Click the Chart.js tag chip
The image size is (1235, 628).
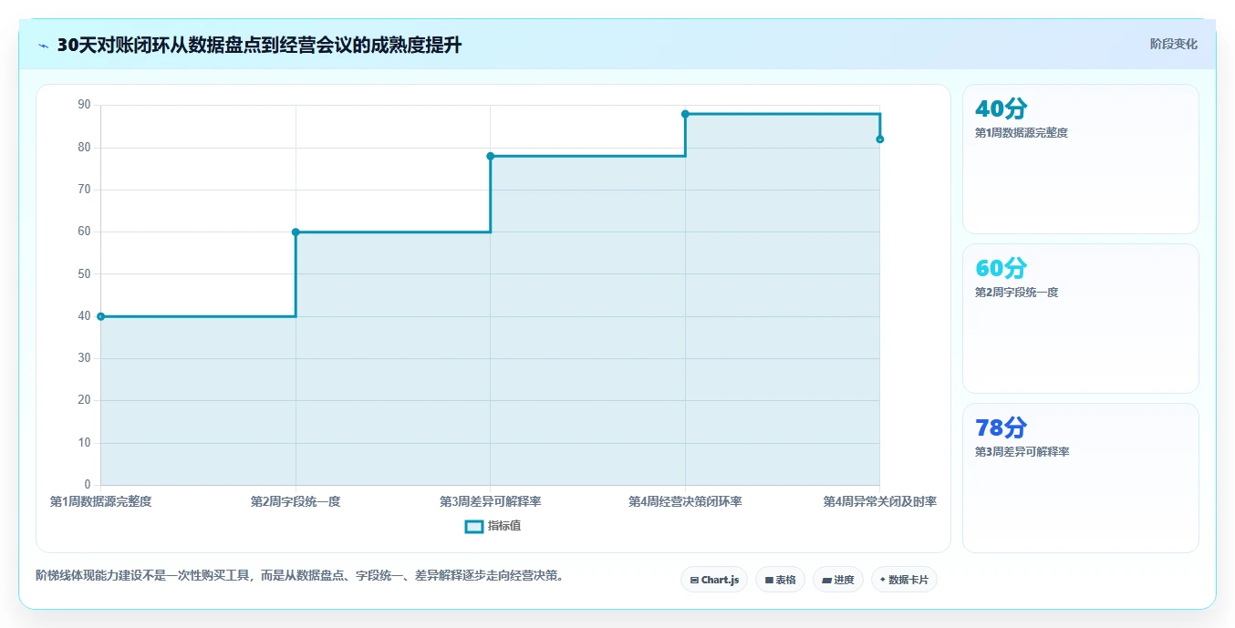click(x=714, y=580)
